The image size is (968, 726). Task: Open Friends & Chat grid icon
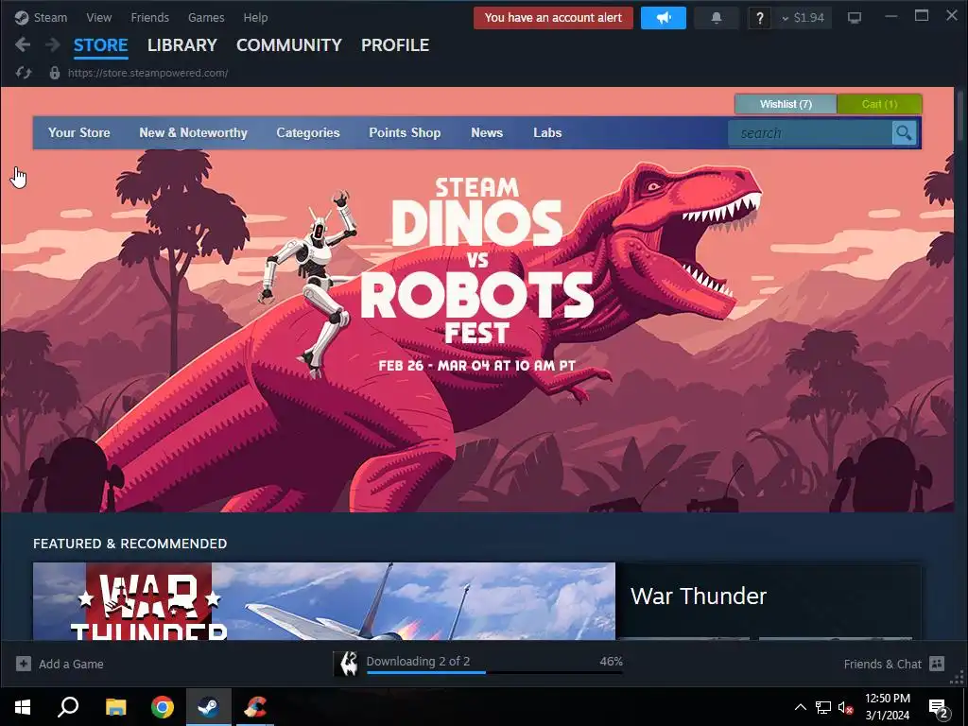point(937,664)
